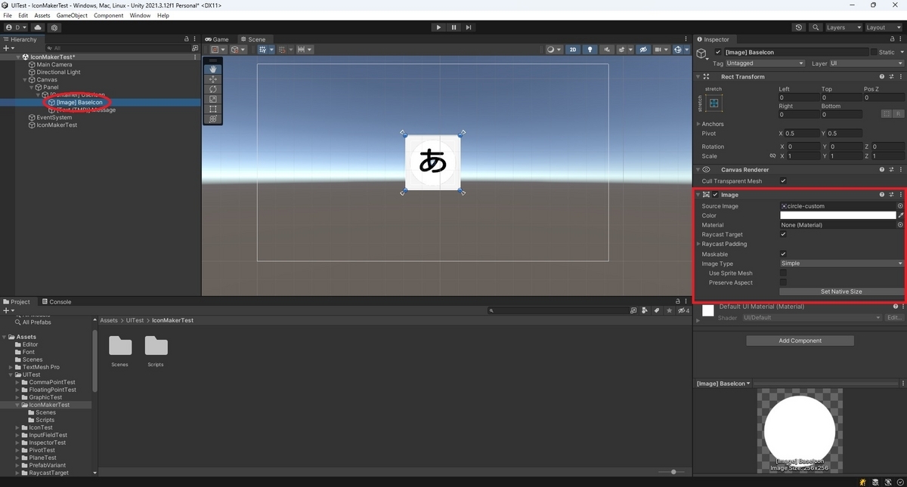Select the Rotate tool in Scene
This screenshot has height=487, width=907.
pyautogui.click(x=213, y=89)
